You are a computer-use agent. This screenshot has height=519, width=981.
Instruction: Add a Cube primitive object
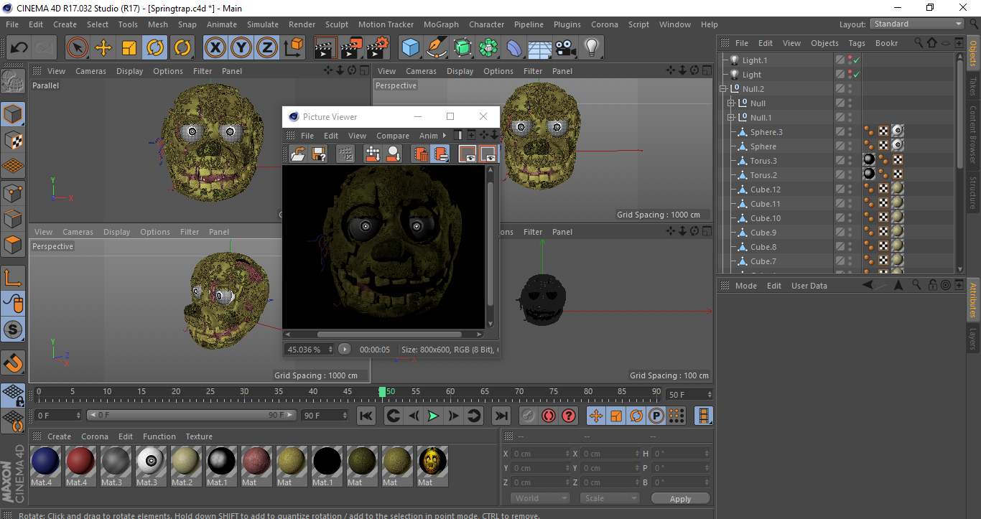coord(411,48)
